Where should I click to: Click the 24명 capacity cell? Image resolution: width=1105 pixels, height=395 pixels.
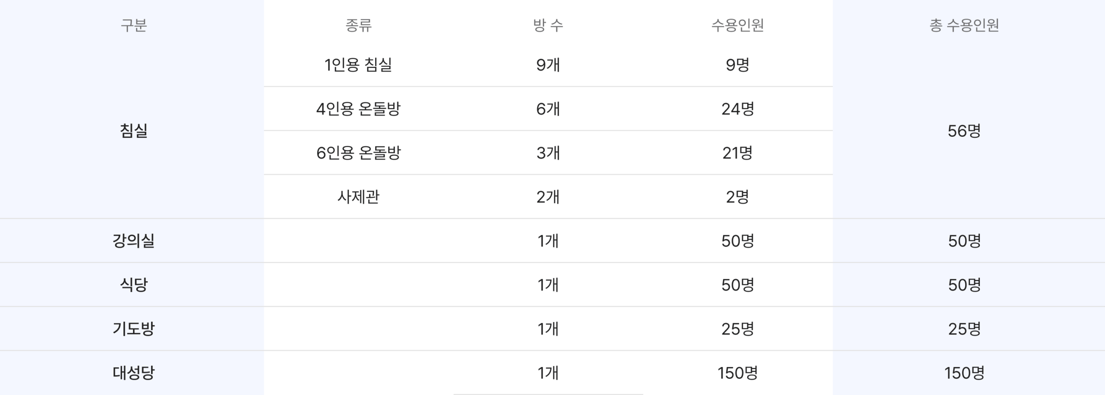737,109
